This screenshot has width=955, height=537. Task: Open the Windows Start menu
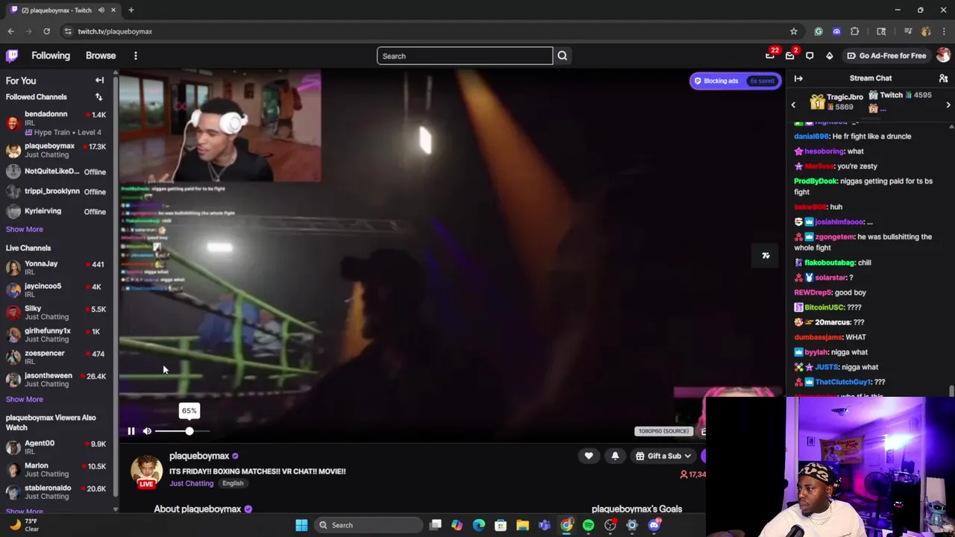point(301,525)
